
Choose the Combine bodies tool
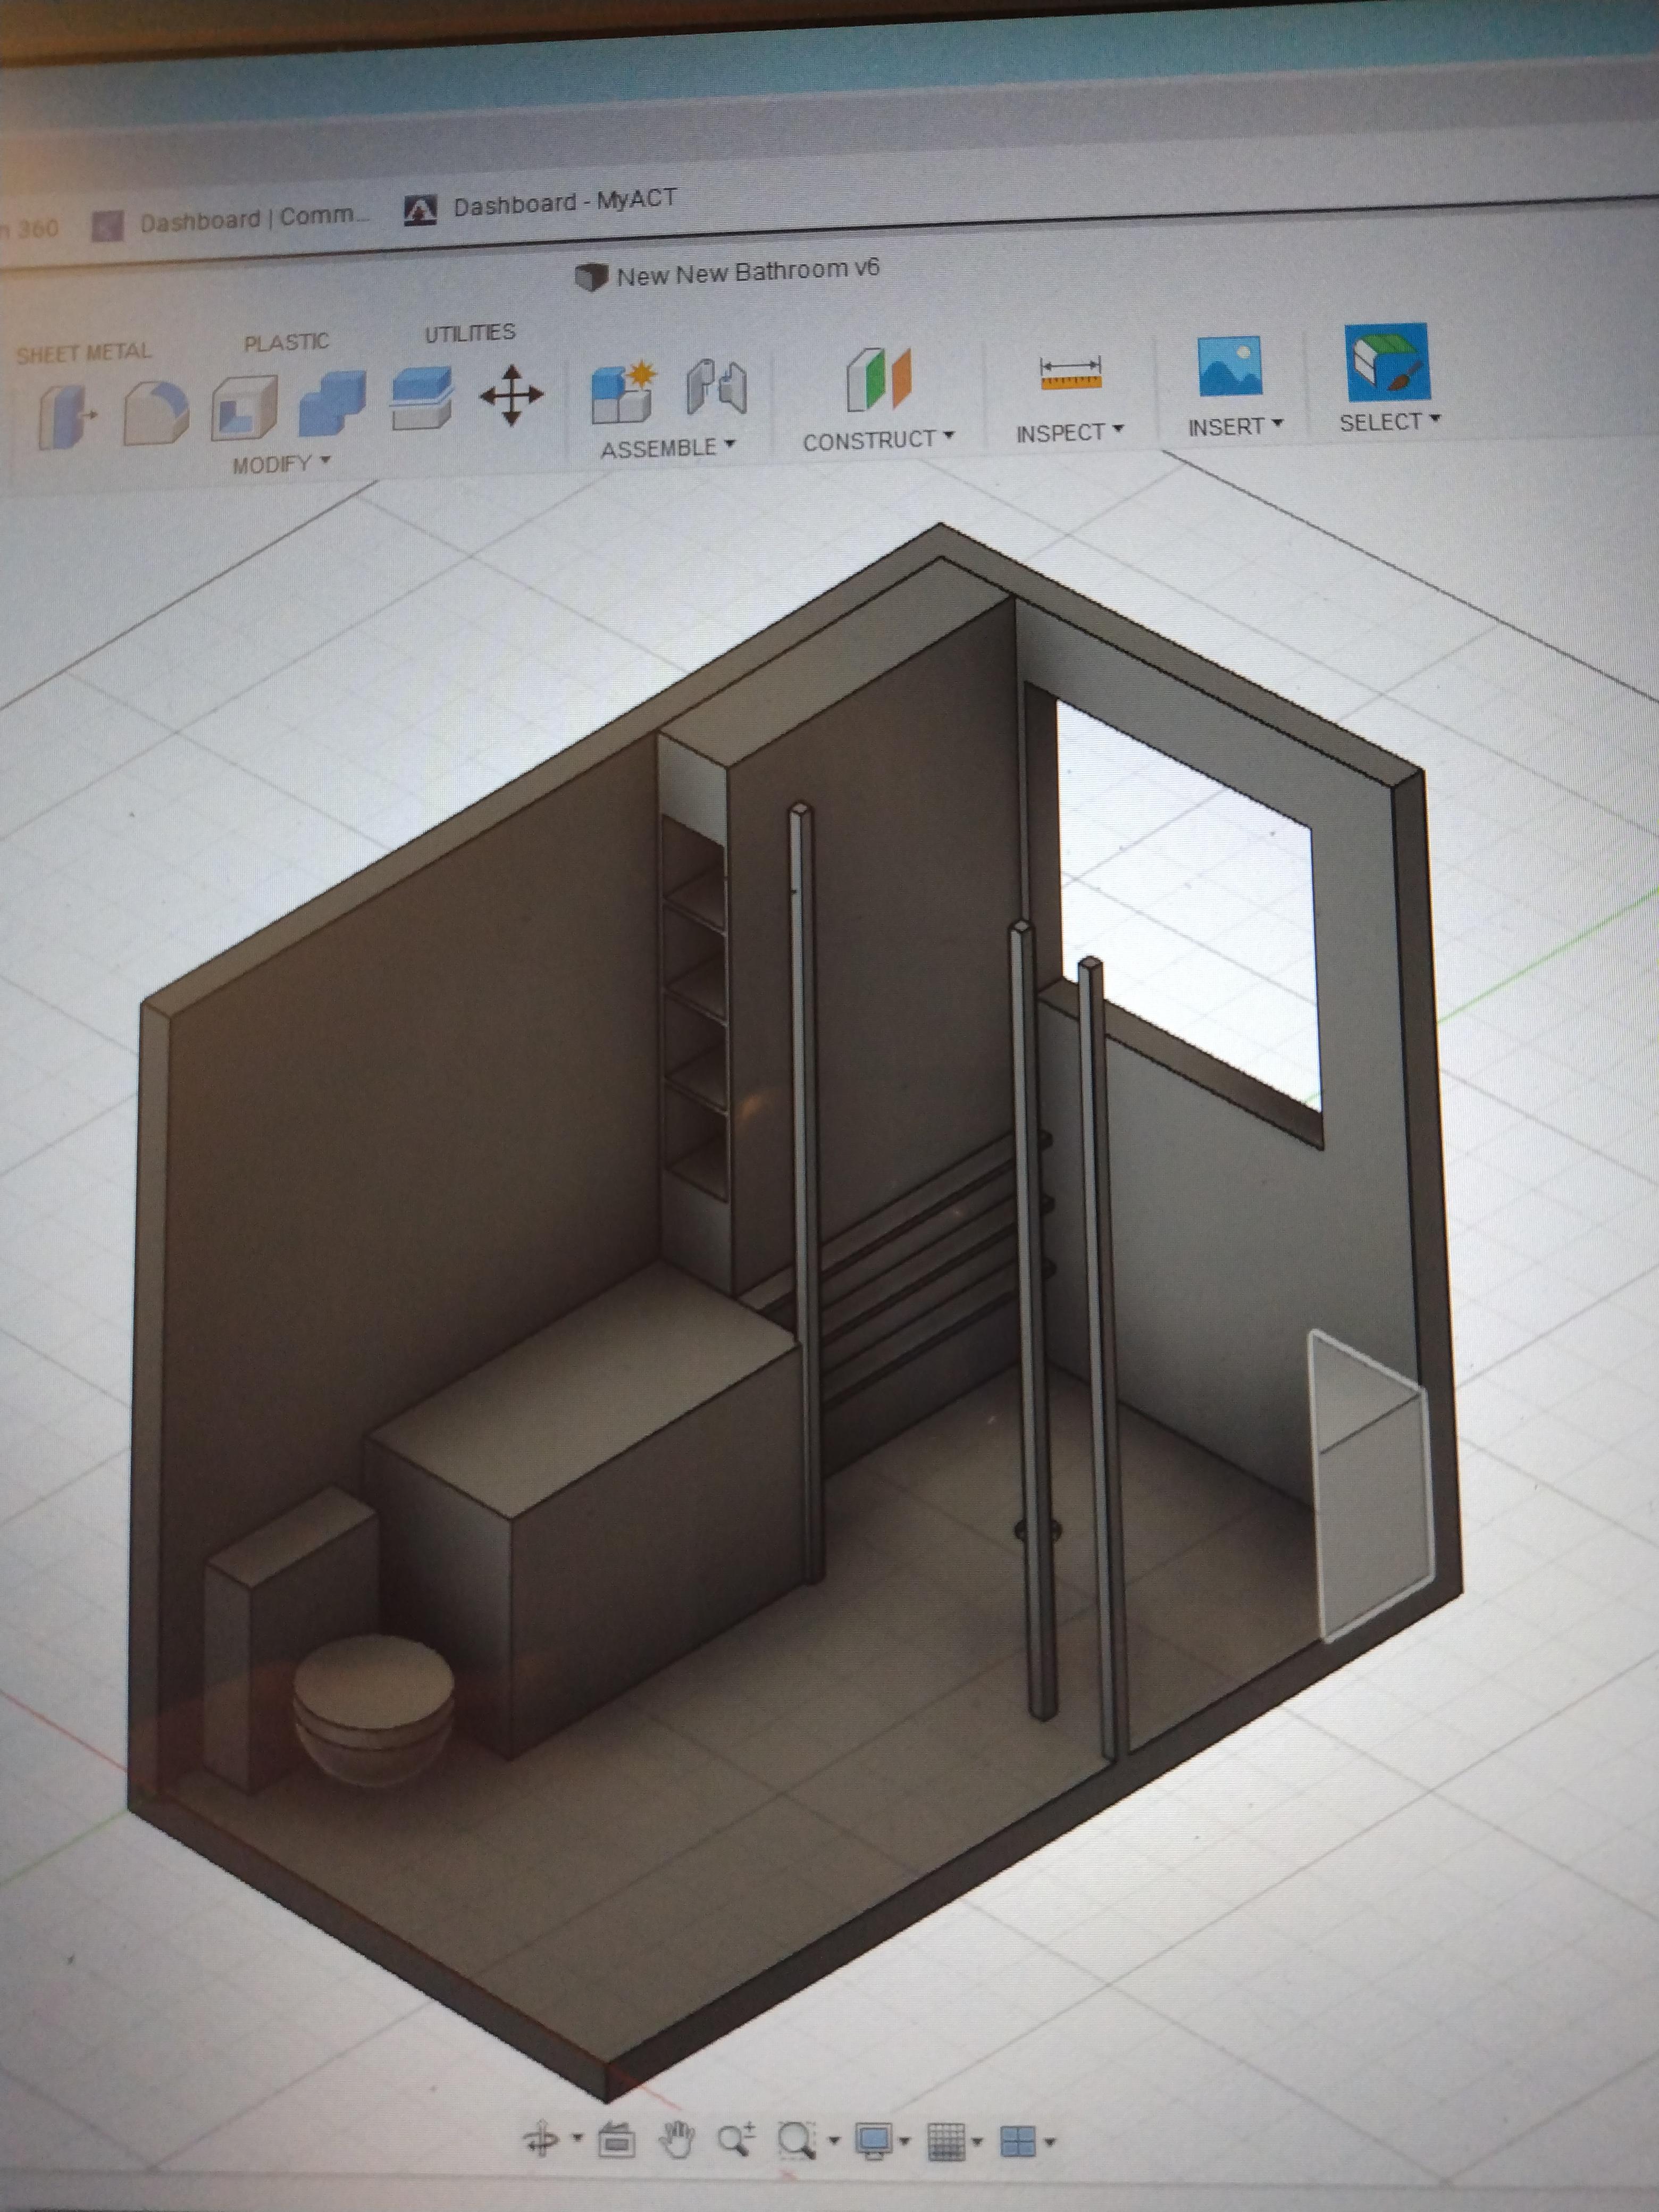pos(333,402)
